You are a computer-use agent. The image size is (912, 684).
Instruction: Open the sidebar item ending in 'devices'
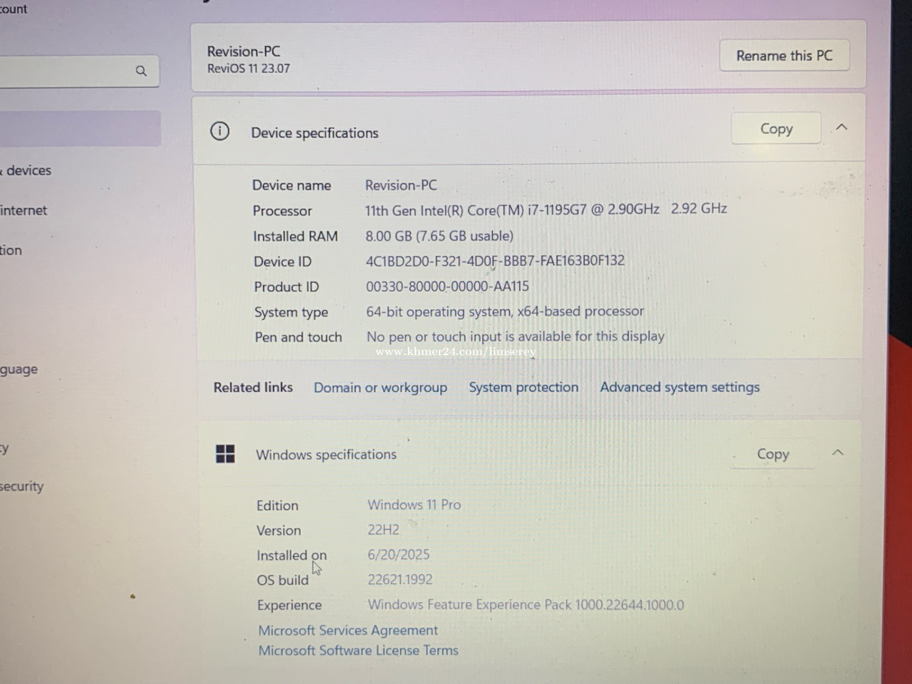[27, 170]
